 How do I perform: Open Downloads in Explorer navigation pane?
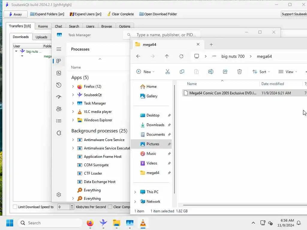pyautogui.click(x=155, y=125)
